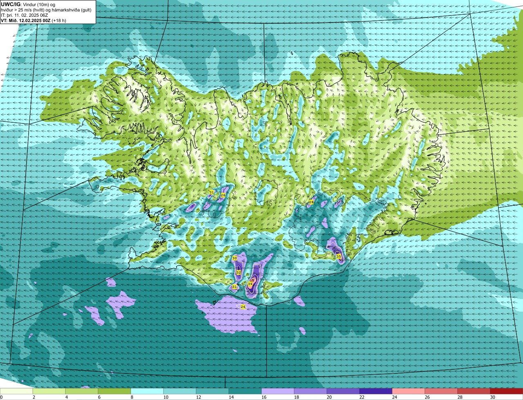Pick the 12–14 m/s teal legend swatch

click(x=212, y=391)
